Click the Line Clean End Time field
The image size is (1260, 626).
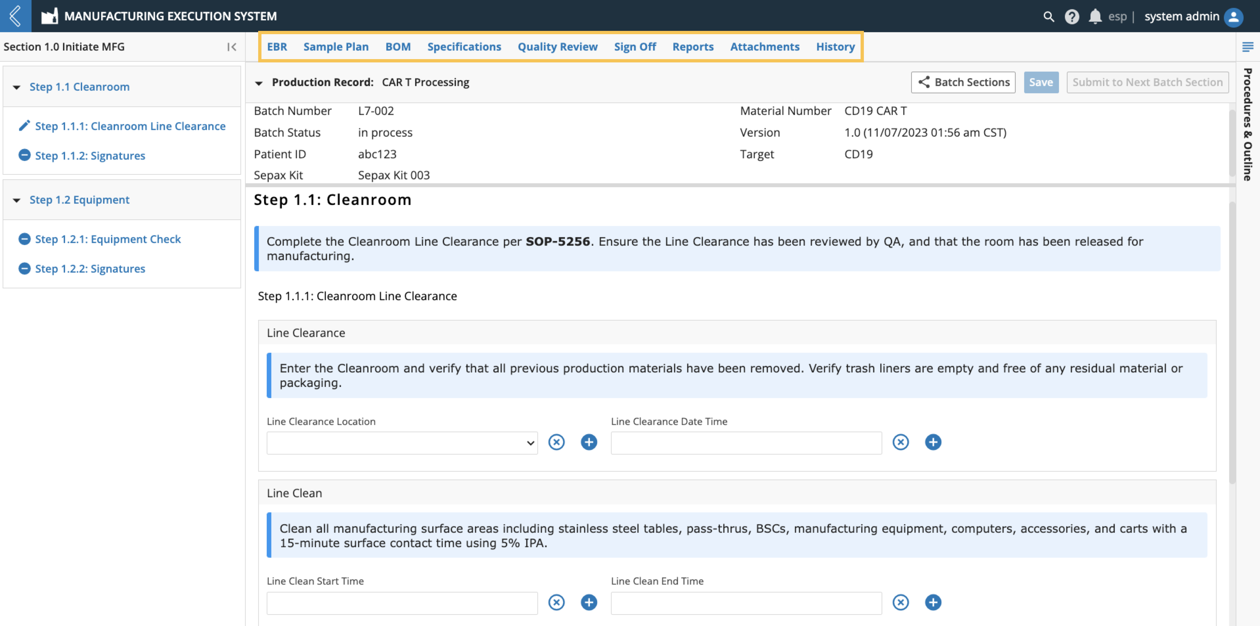pos(746,604)
